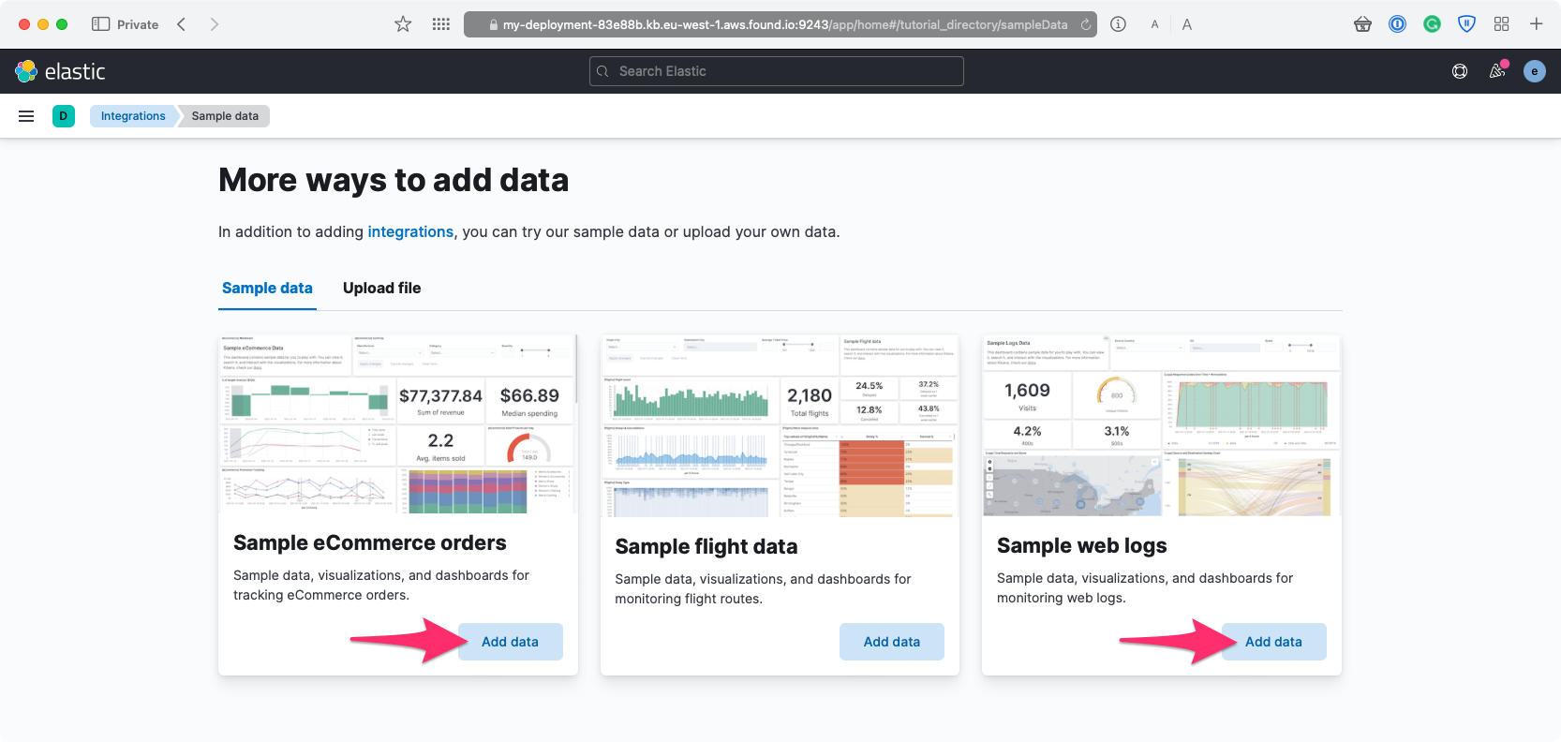Open the browser tab overview grid
This screenshot has height=742, width=1561.
[1501, 24]
